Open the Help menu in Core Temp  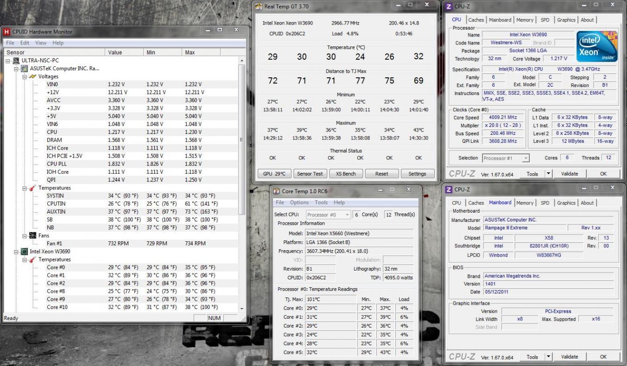(339, 202)
